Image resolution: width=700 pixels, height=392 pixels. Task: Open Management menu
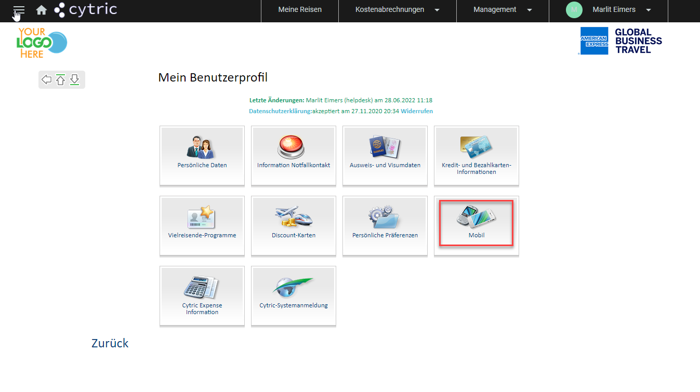pos(495,10)
